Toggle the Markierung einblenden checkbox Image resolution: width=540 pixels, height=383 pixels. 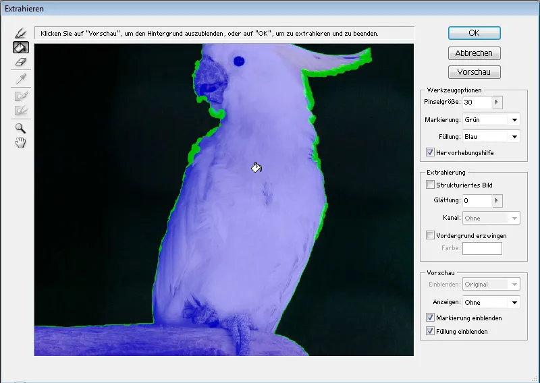tap(430, 318)
